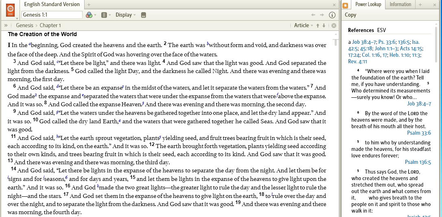
Task: Open the Power Lookup panel star icon
Action: click(x=345, y=5)
